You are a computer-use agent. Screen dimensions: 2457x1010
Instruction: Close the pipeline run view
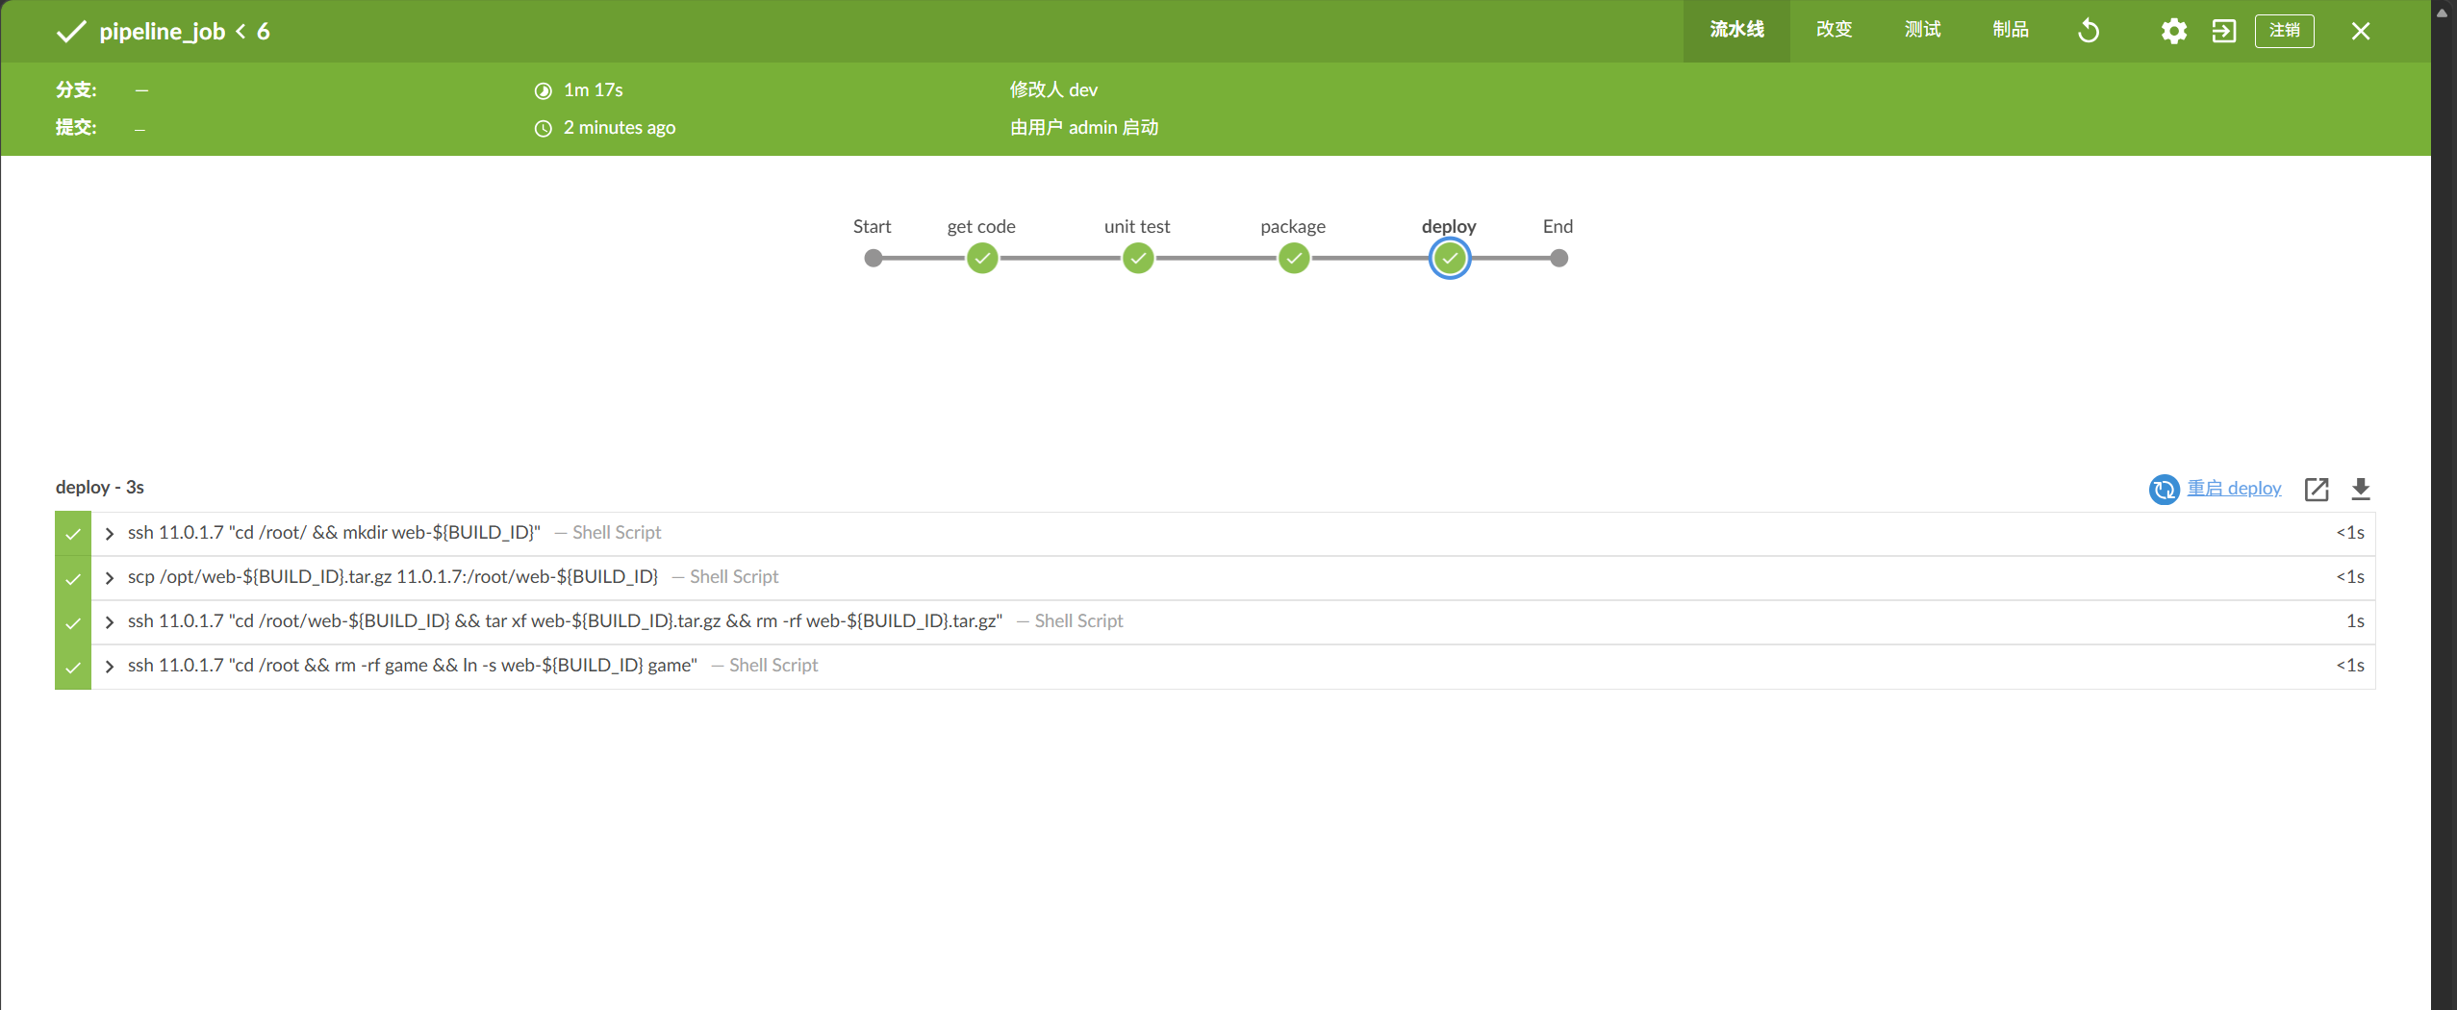(2361, 31)
